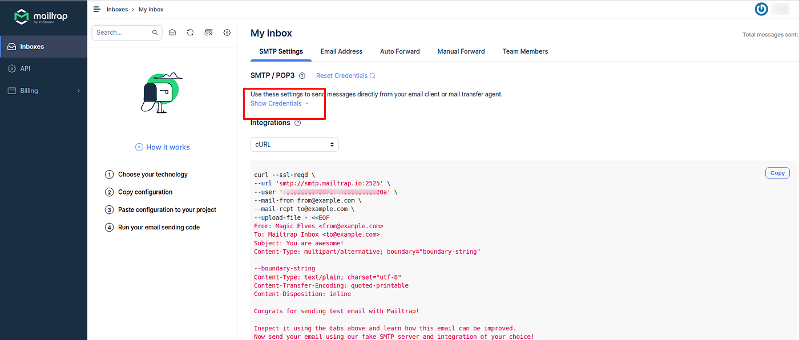The image size is (799, 340).
Task: Switch to the Email Address tab
Action: (x=341, y=51)
